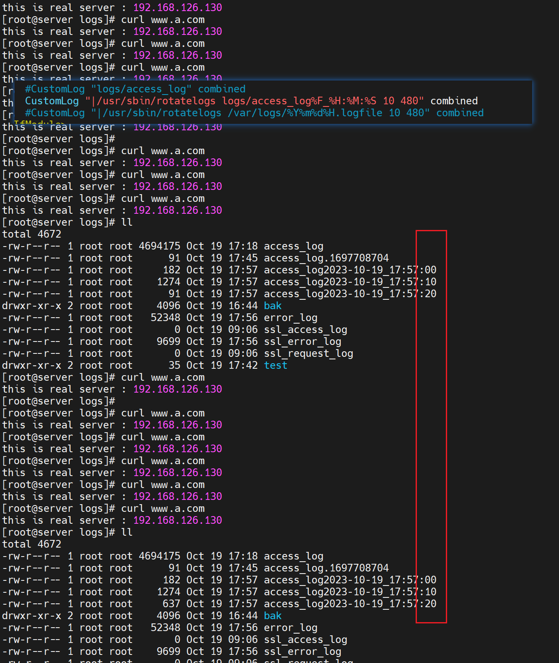Click bak directory in first ll listing
This screenshot has height=663, width=559.
pos(273,306)
